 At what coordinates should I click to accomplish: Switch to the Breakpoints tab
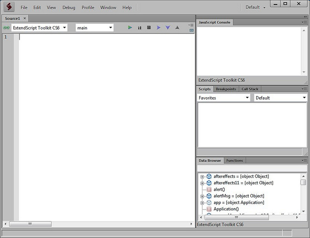[x=226, y=89]
